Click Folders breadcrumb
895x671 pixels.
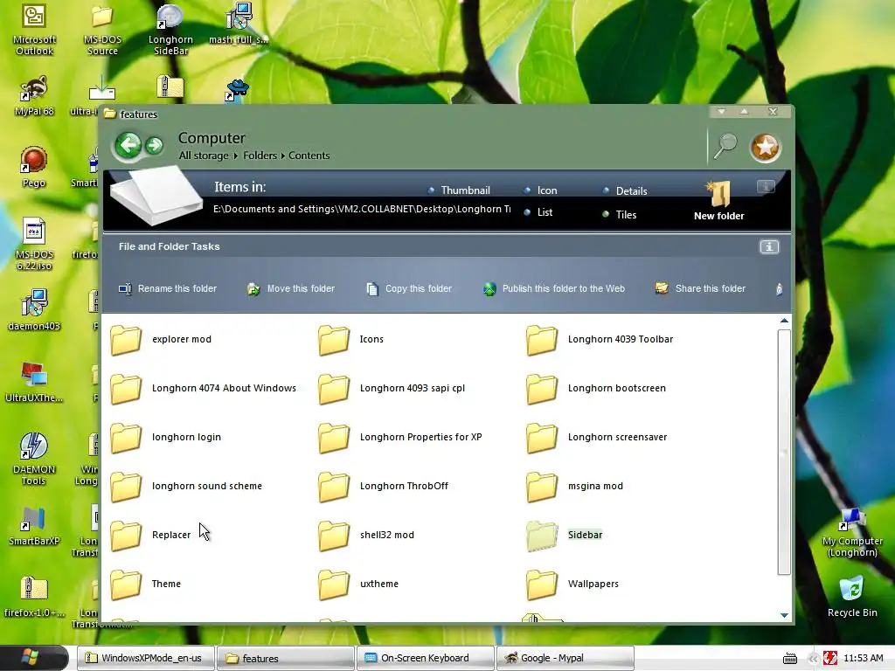(260, 156)
